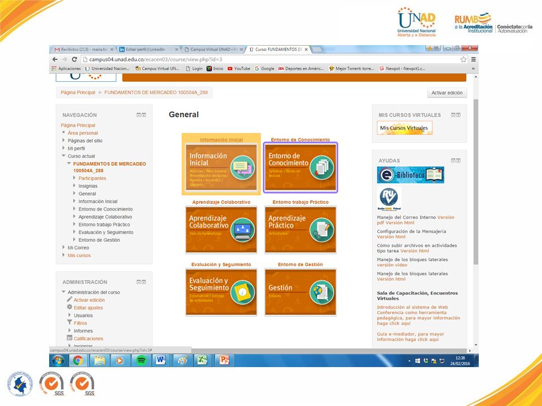The height and width of the screenshot is (406, 542).
Task: Open Word from the taskbar
Action: click(160, 360)
